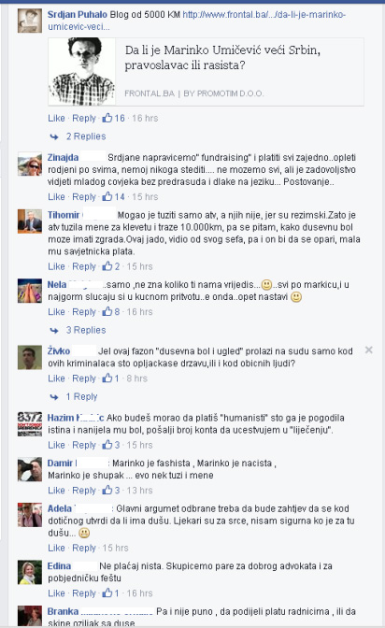Expand the 3 Replies thread under Nela
This screenshot has width=385, height=628.
[86, 331]
